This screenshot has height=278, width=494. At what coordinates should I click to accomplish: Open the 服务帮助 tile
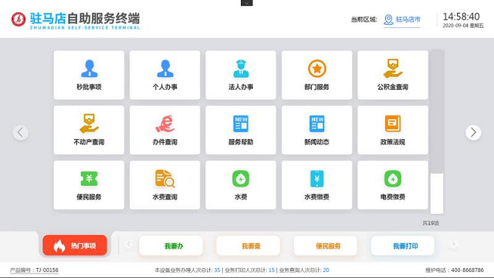point(241,130)
